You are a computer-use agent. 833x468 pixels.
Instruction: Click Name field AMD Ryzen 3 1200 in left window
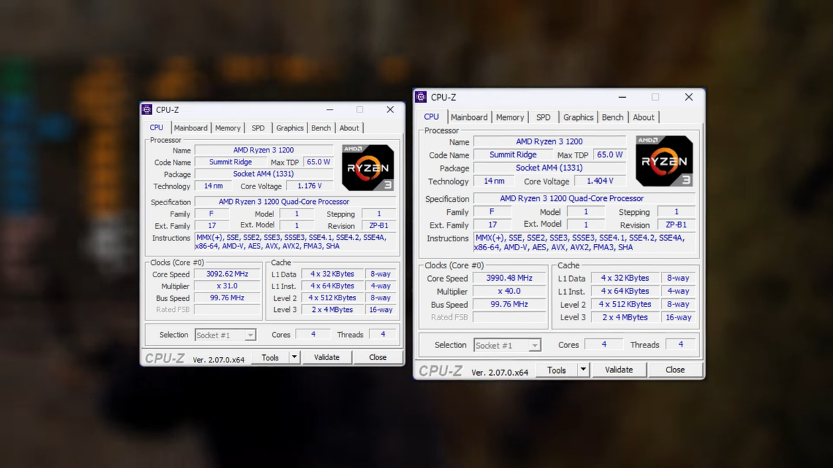(x=264, y=150)
